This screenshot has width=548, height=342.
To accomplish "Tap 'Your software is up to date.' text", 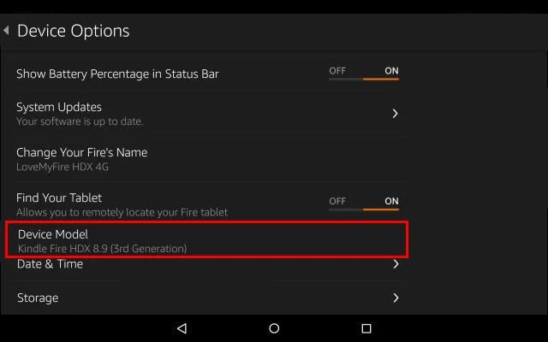I will (x=80, y=121).
